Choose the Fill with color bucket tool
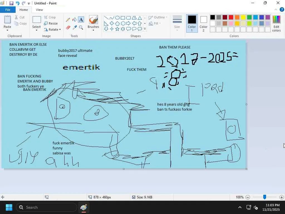This screenshot has height=214, width=285. [x=75, y=20]
